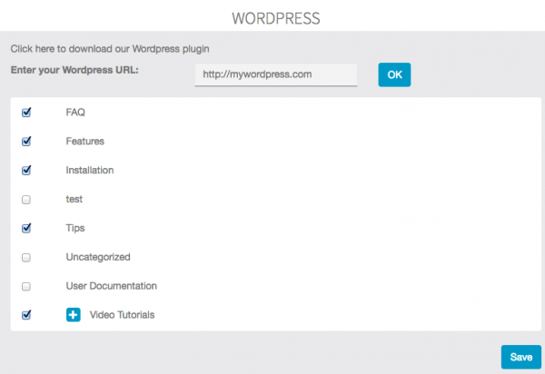The width and height of the screenshot is (545, 374).
Task: Disable the Installation category checkbox
Action: (26, 170)
